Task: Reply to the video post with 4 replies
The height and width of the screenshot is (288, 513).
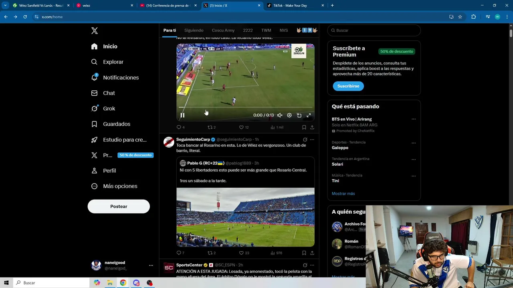Action: coord(181,127)
